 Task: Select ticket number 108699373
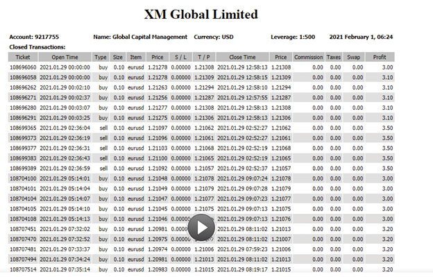coord(23,138)
